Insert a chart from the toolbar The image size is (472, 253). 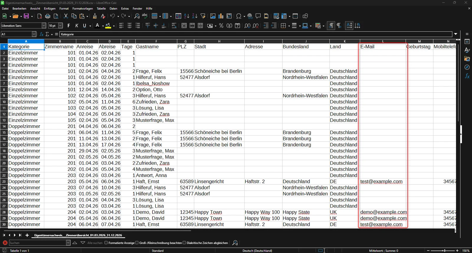point(221,16)
